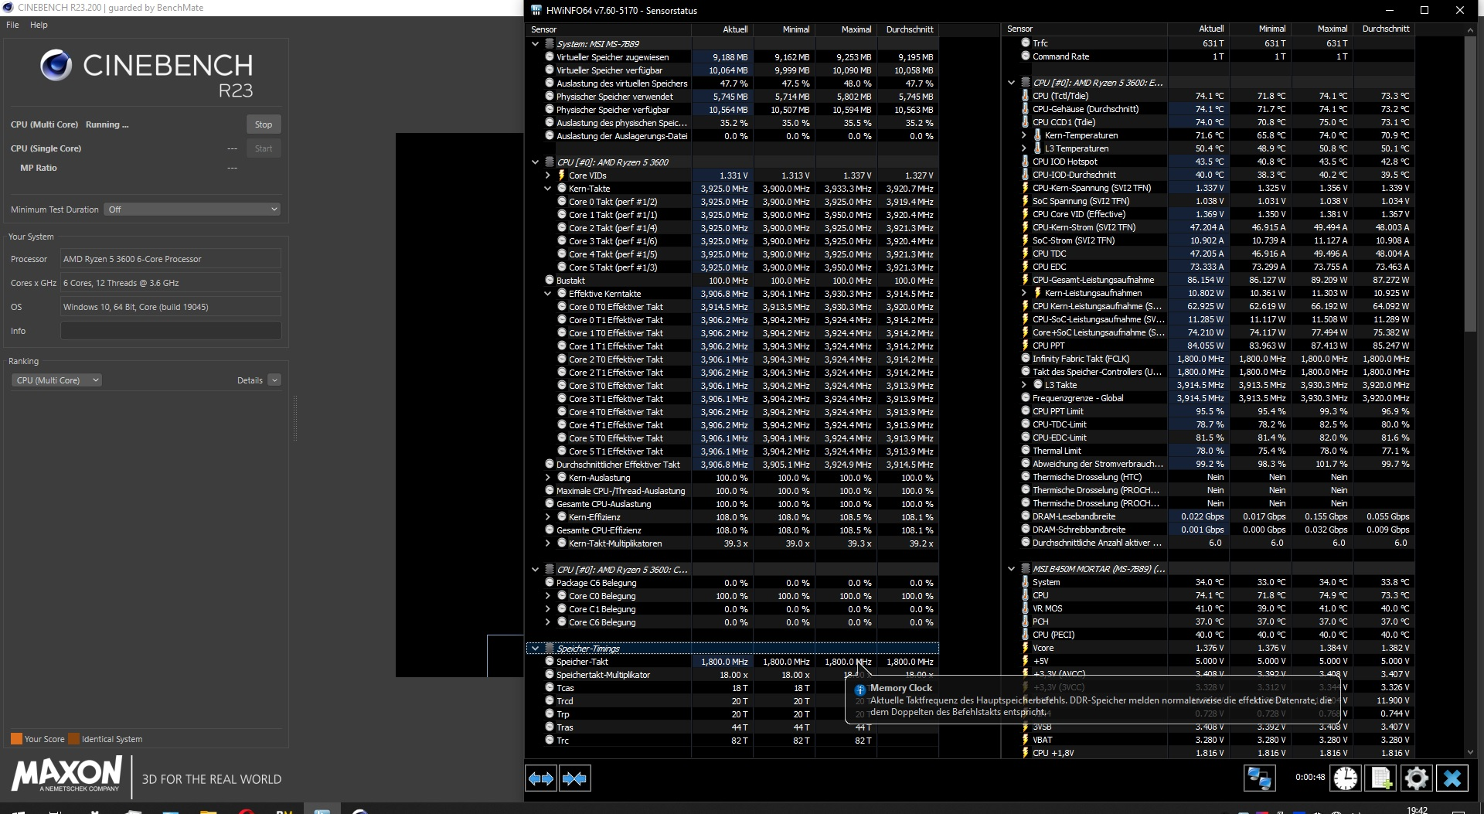
Task: Click the HWiNFO scrollbar up arrow
Action: point(1470,29)
